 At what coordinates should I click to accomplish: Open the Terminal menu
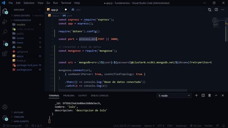click(x=66, y=3)
